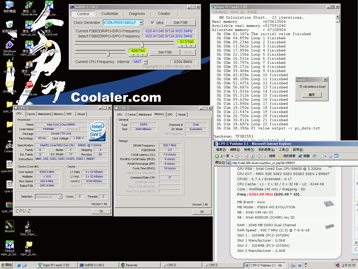Increase the MMT spinner in SetFSB
The height and width of the screenshot is (269, 358).
[146, 60]
